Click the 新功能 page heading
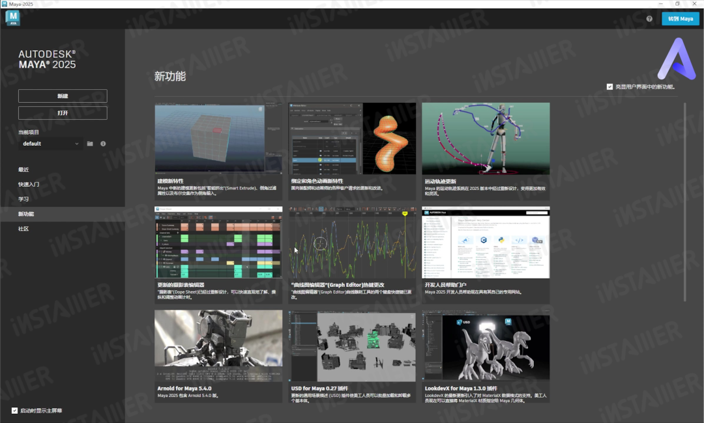Viewport: 704px width, 423px height. tap(169, 77)
